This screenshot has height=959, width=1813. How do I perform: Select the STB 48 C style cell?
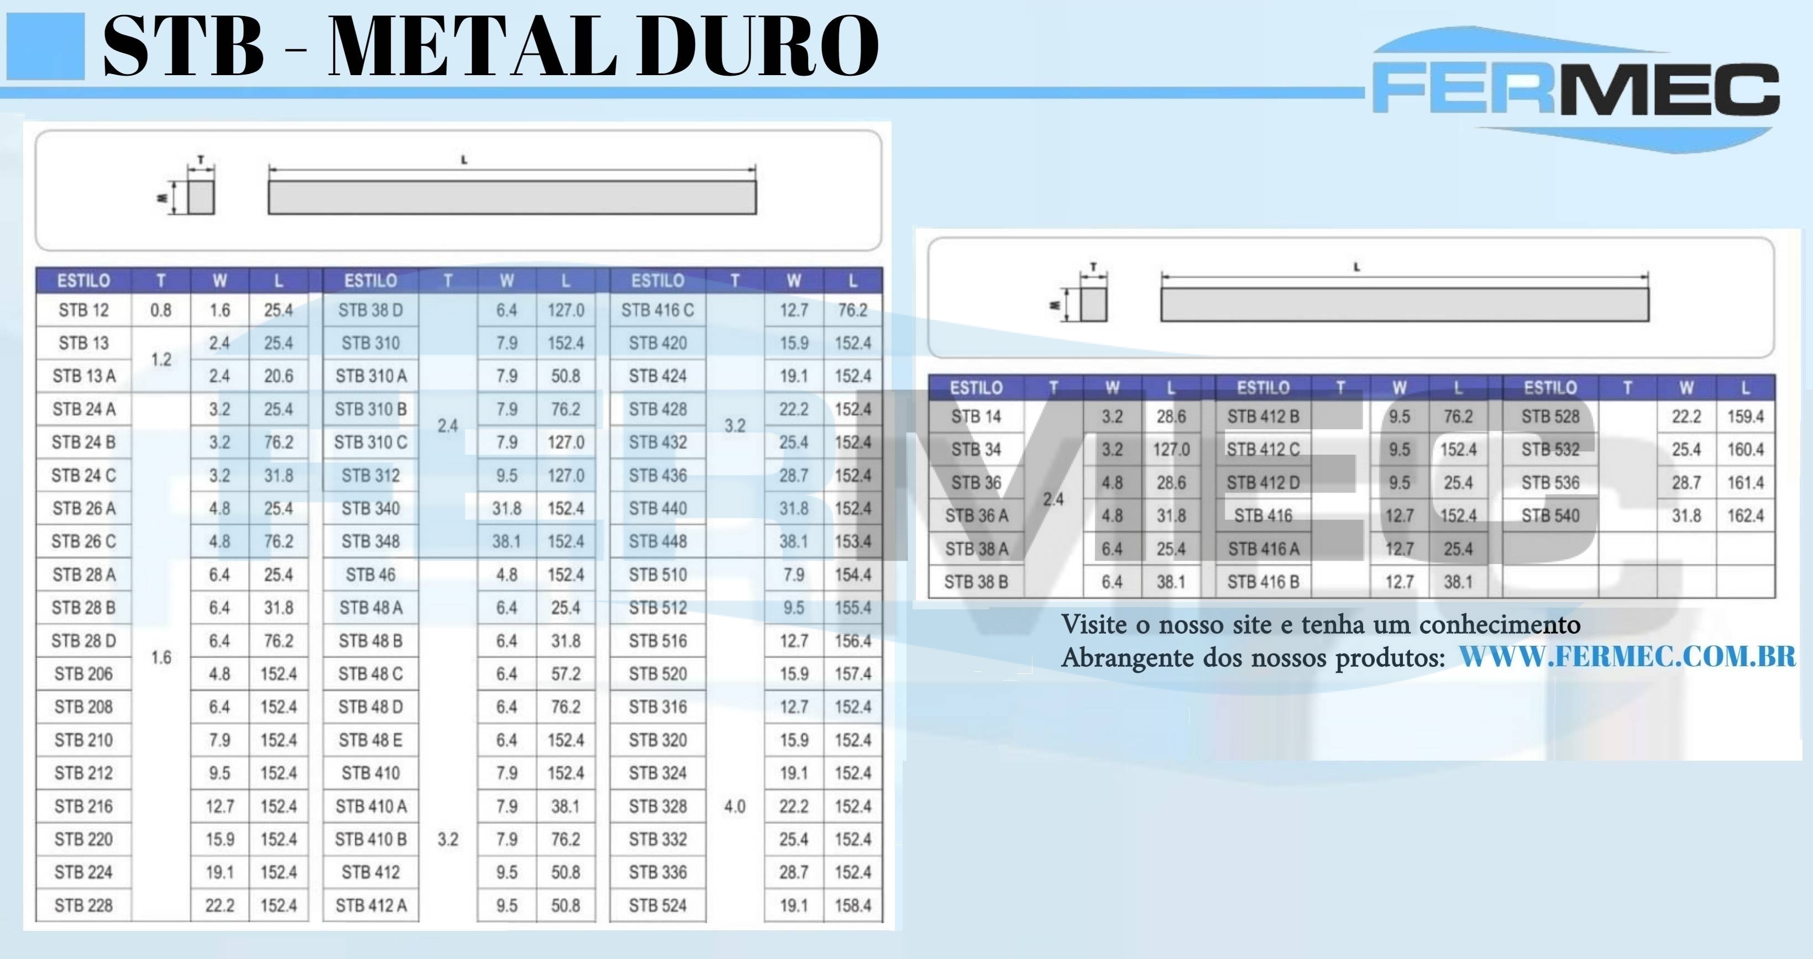(x=371, y=674)
